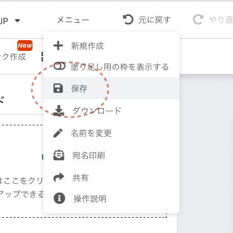Expand the dropdown arrow next to JP

(17, 21)
